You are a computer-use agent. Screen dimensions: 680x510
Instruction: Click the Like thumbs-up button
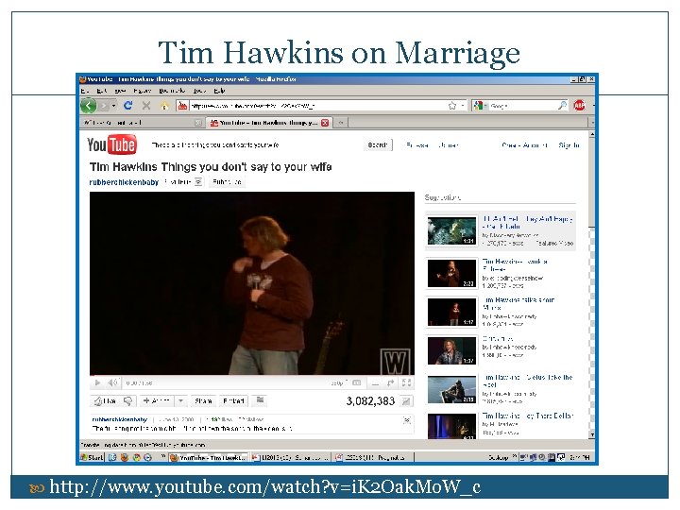click(x=106, y=401)
